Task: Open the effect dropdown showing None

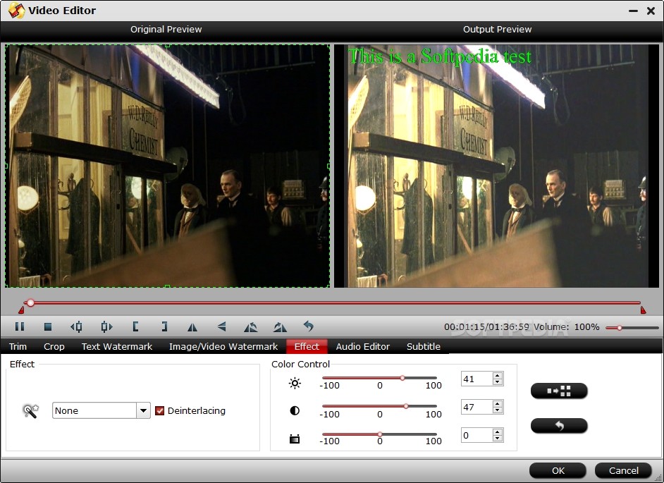Action: coord(102,410)
